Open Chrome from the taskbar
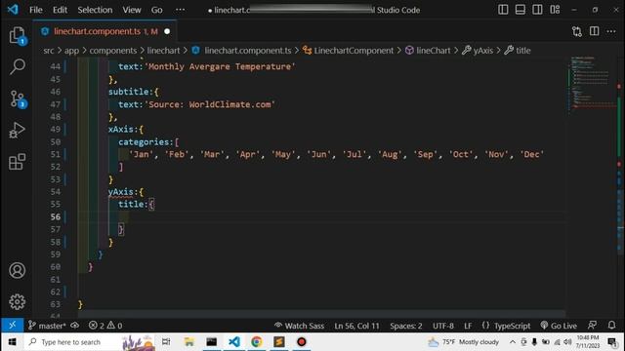This screenshot has height=351, width=625. pyautogui.click(x=256, y=342)
